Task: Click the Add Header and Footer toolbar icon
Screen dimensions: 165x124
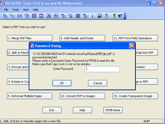Action: point(41,16)
